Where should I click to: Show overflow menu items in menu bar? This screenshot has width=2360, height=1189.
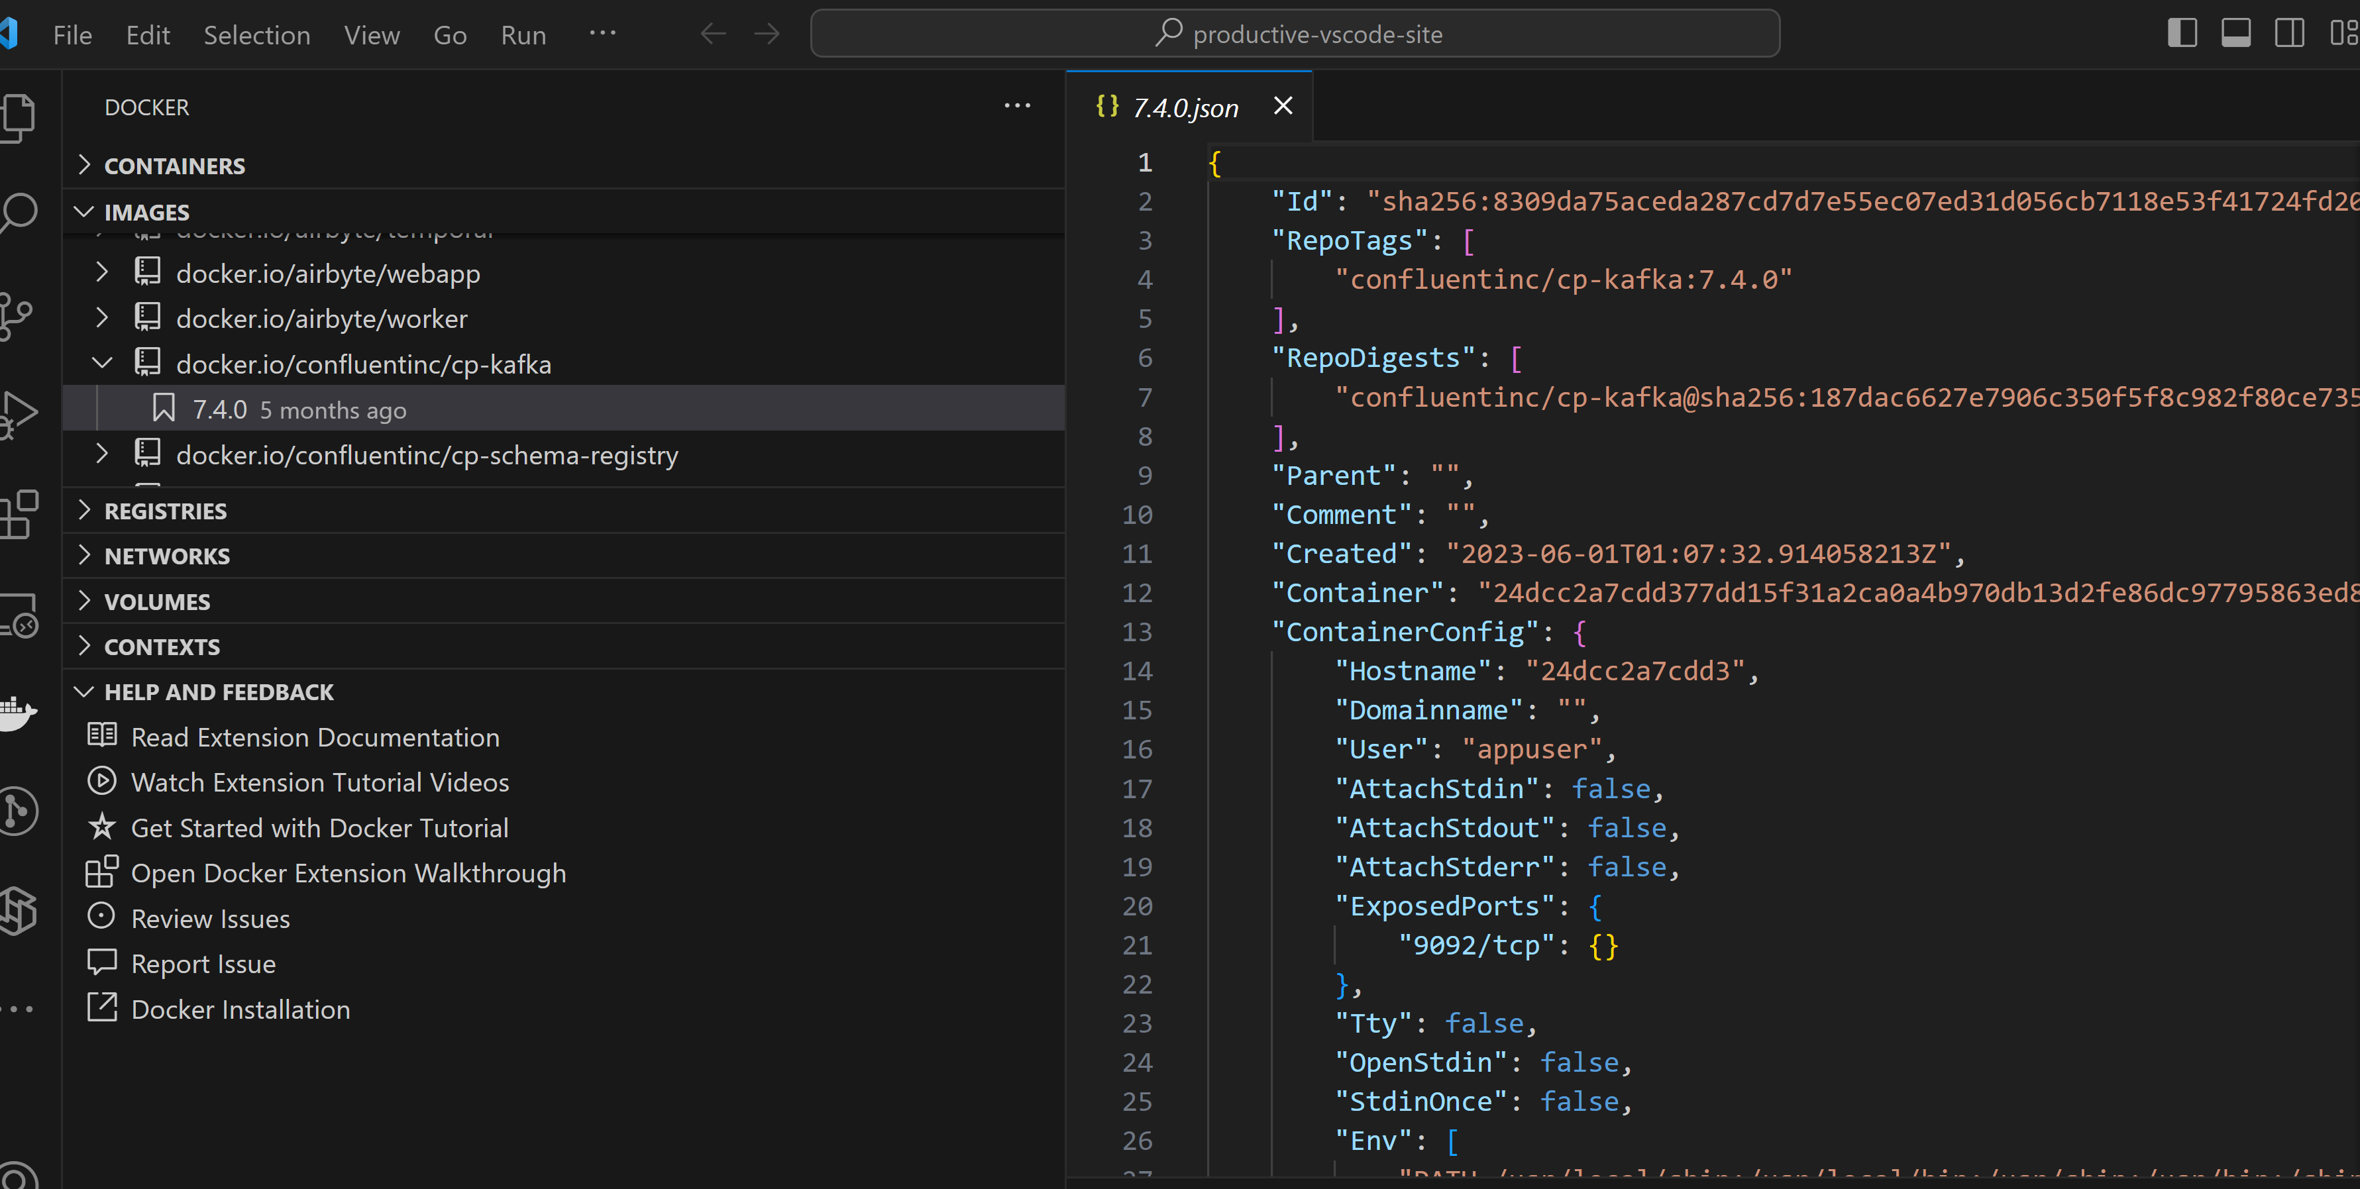click(x=603, y=33)
